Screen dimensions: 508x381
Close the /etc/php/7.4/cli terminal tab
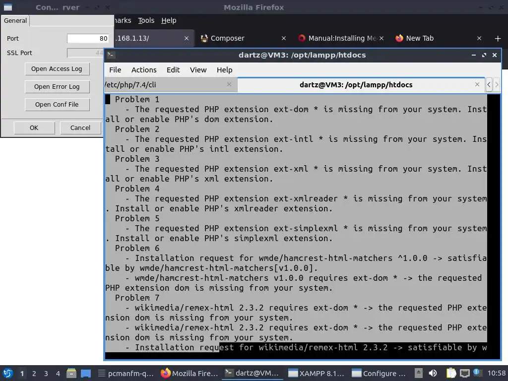click(x=229, y=84)
